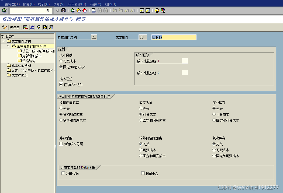Screen dimensions: 283x193
Task: Collapse the 带有属性的成本组件 node triangle
Action: tap(8, 46)
